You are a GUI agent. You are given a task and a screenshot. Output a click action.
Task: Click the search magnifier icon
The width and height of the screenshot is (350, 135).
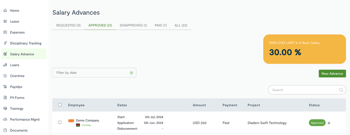click(x=341, y=90)
